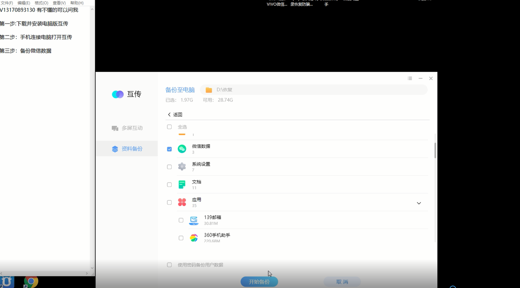Viewport: 520px width, 288px height.
Task: Uncheck the 微信数据 checkbox
Action: (169, 149)
